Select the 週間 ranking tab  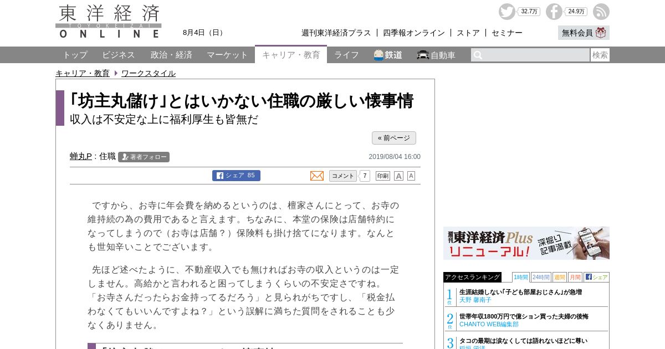[560, 277]
